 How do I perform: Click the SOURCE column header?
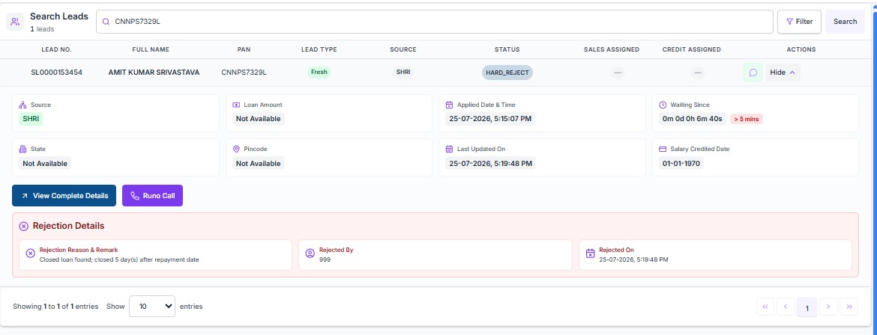(x=403, y=49)
